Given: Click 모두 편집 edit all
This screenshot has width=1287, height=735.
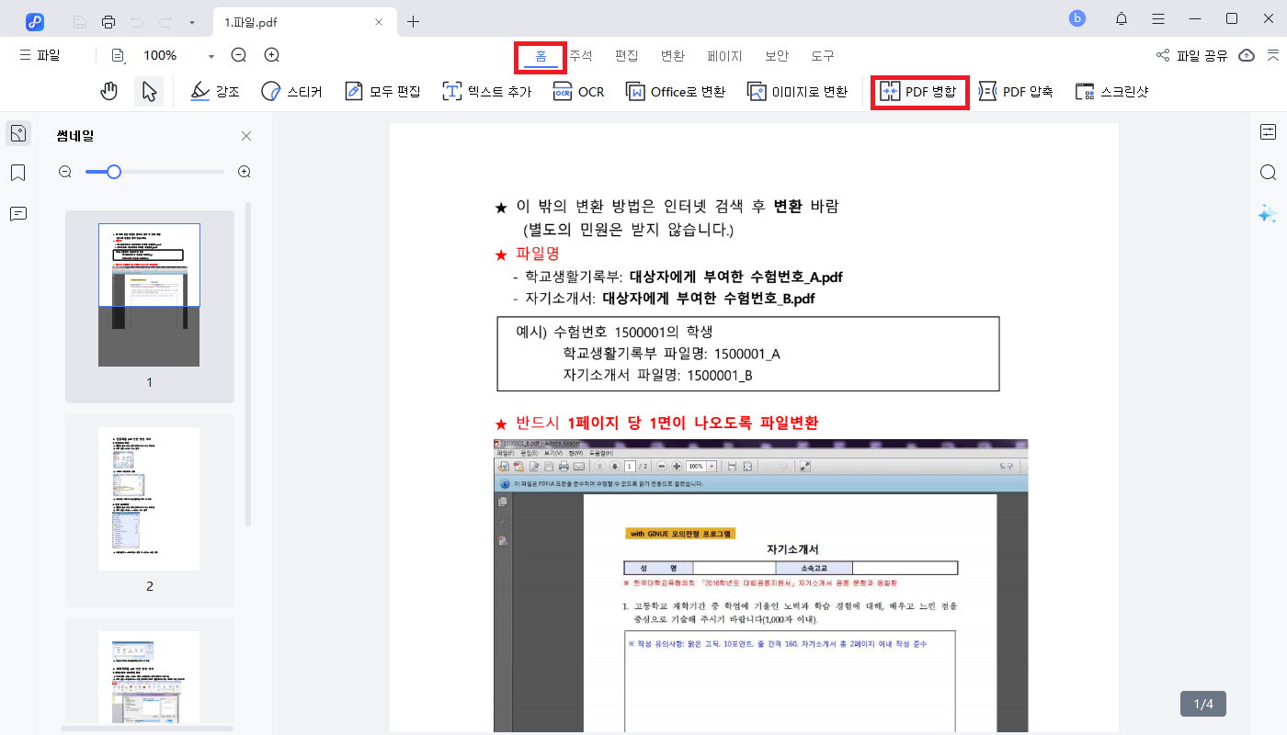Looking at the screenshot, I should pyautogui.click(x=382, y=91).
